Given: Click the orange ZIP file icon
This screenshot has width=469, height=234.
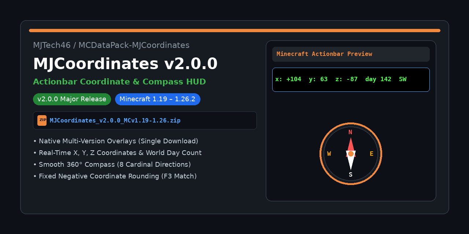Looking at the screenshot, I should point(42,120).
